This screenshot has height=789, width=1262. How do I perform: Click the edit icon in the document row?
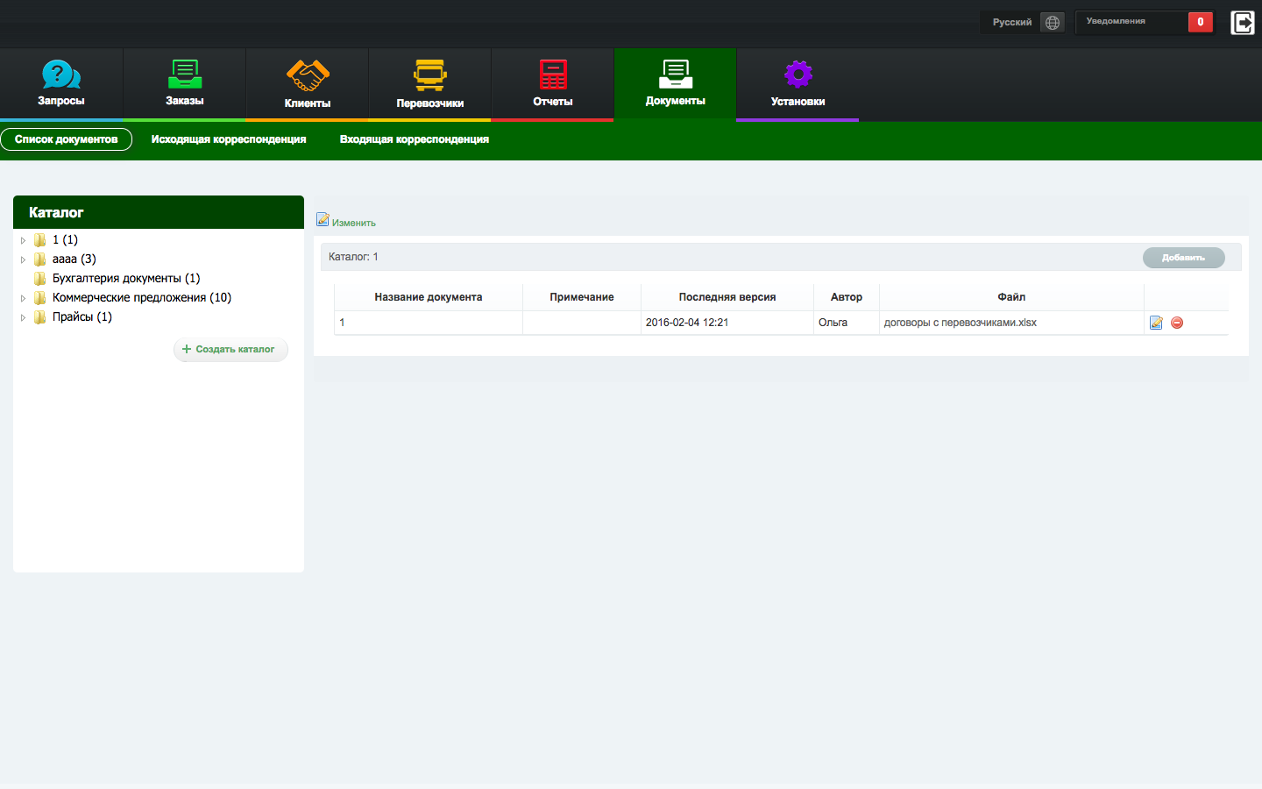1156,323
